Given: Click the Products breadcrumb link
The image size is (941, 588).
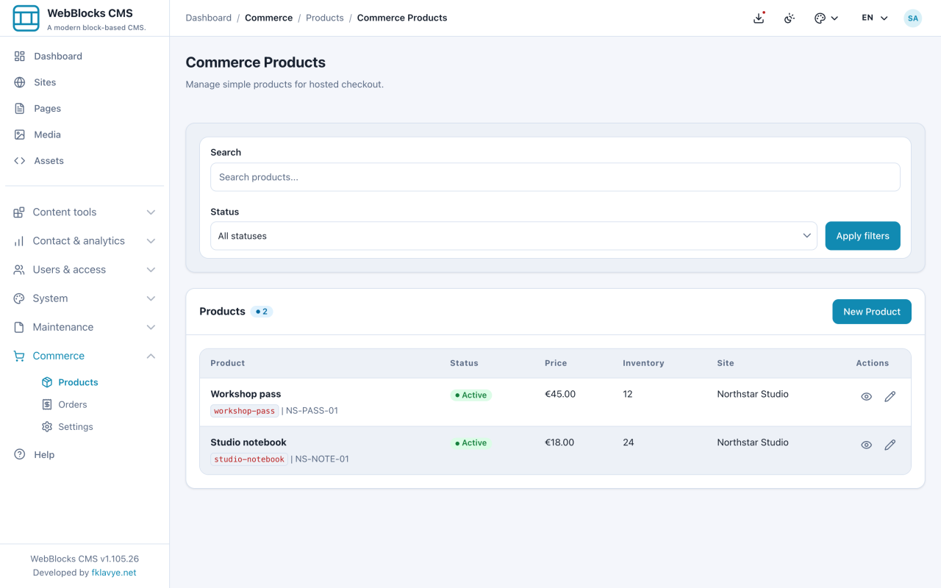Looking at the screenshot, I should (325, 18).
